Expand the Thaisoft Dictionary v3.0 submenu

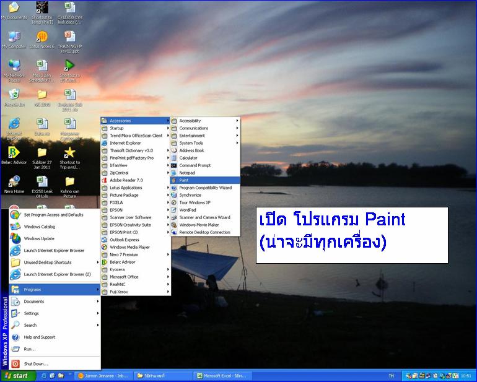[136, 150]
